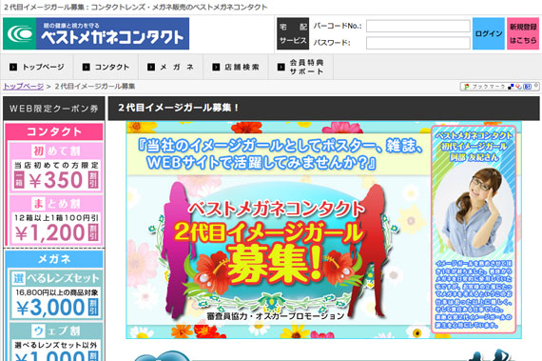Click the 新規登録はこちら button
Viewport: 542px width, 361px height.
523,33
